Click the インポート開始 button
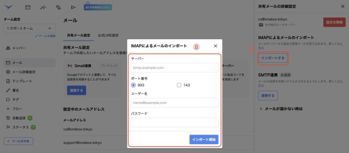Viewport: 349px width, 153px height. click(204, 139)
